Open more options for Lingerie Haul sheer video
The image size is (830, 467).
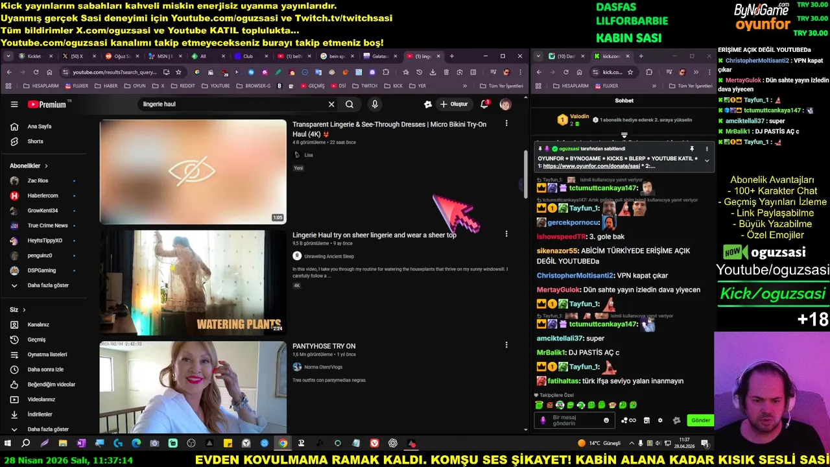tap(506, 233)
